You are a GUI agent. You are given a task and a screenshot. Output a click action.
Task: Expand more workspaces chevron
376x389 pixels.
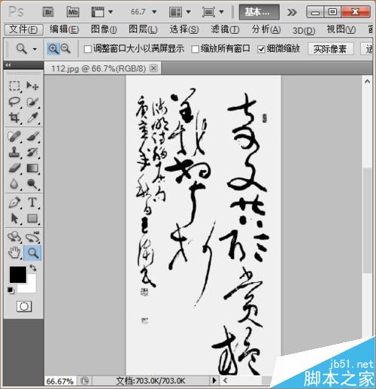click(292, 12)
